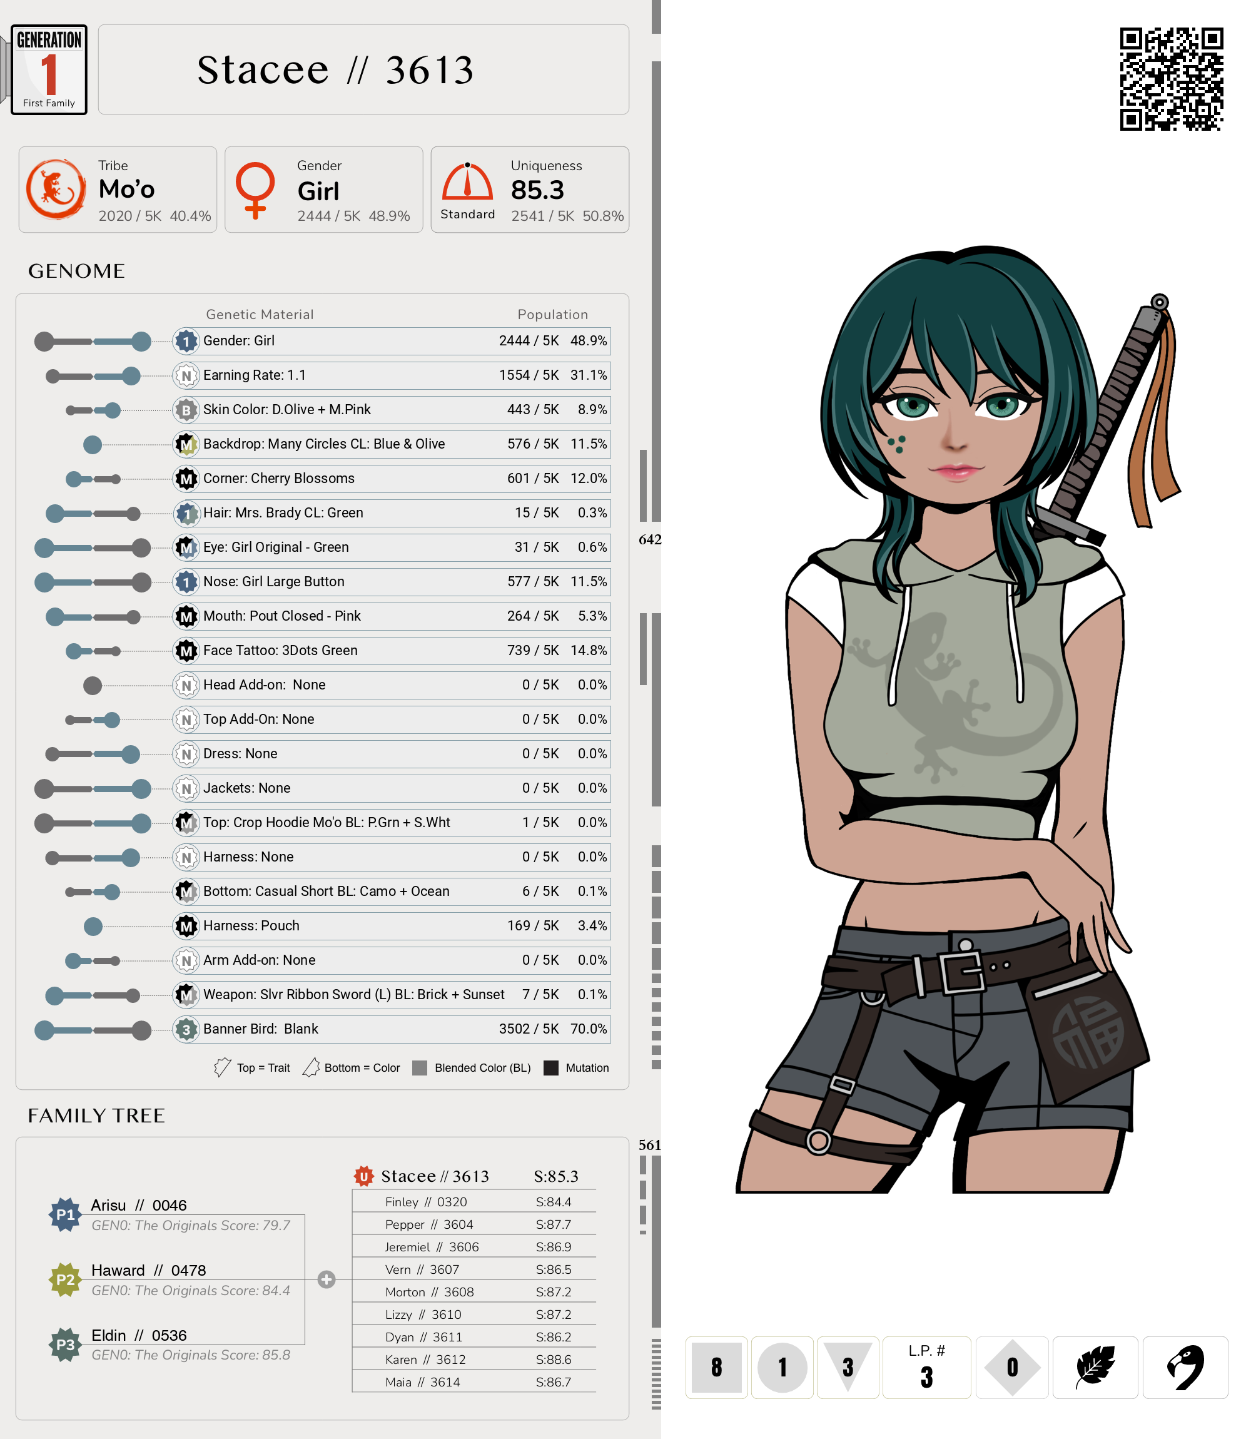Click the Uniqueness 85.3 score
Image resolution: width=1251 pixels, height=1439 pixels.
537,191
